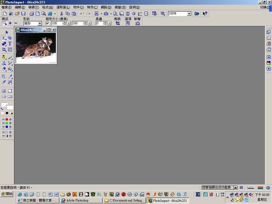
Task: Click the green channel color circle
Action: [x=7, y=123]
